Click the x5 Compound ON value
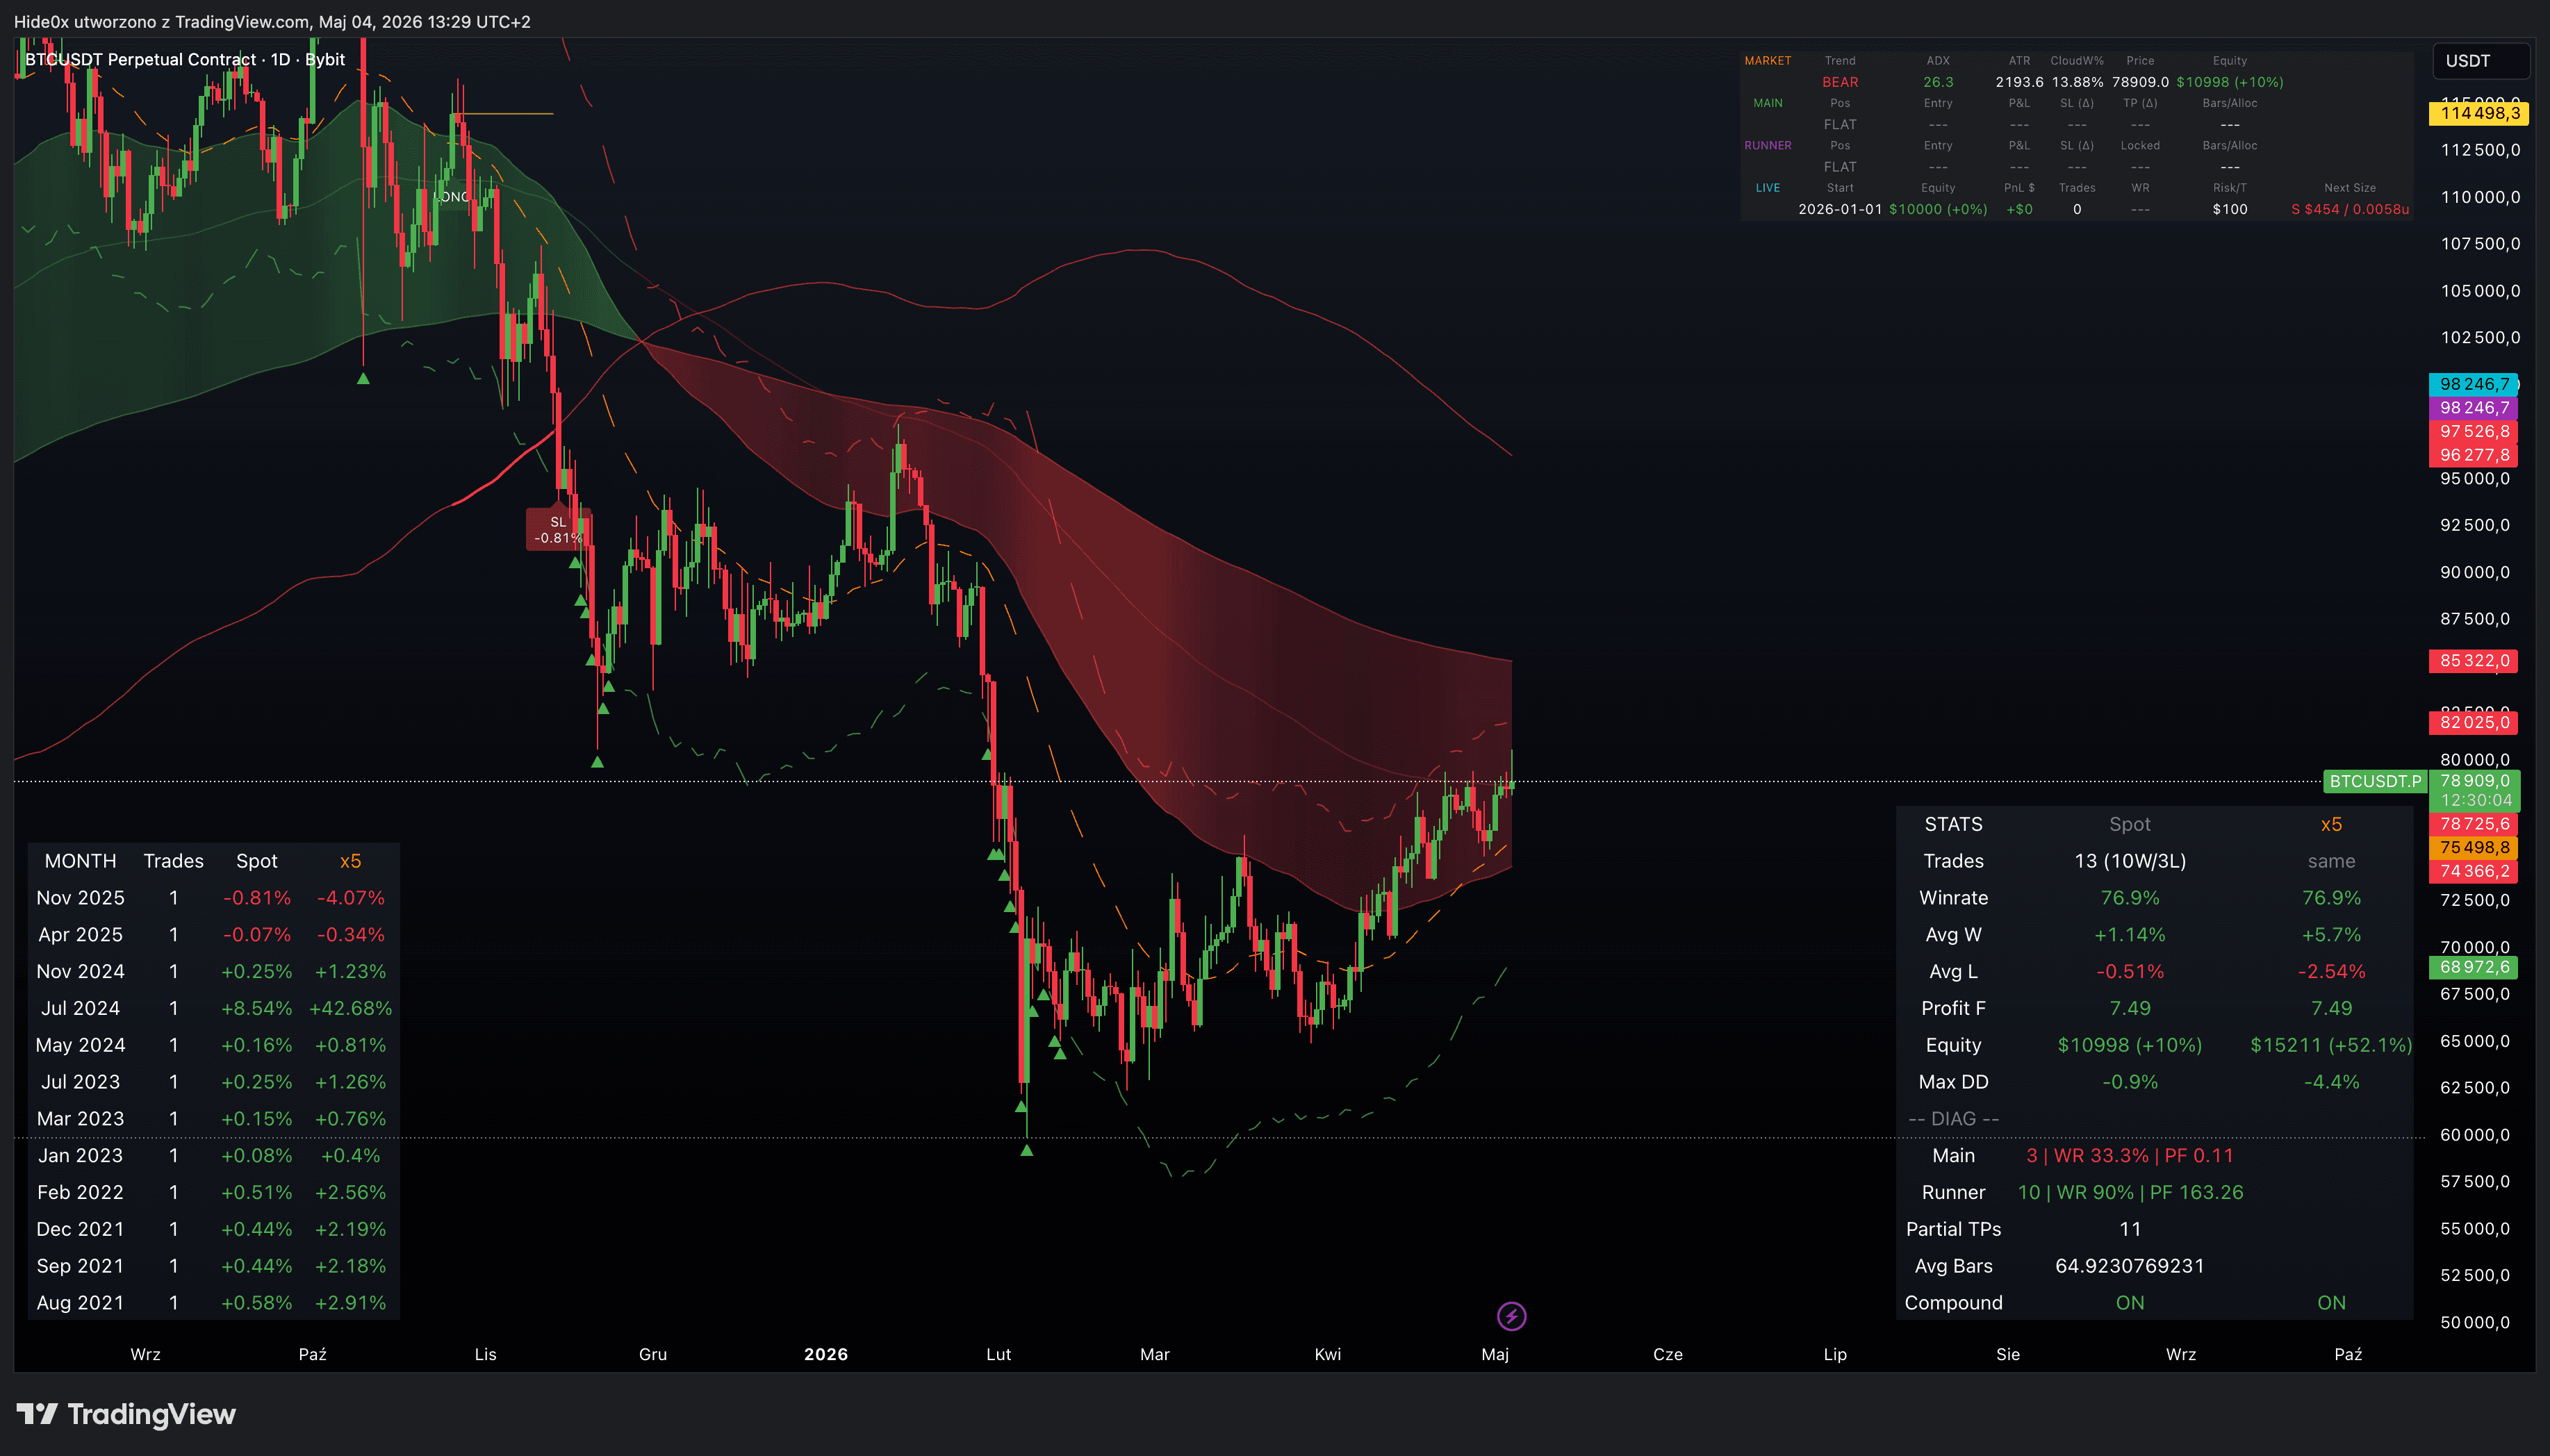2550x1456 pixels. pos(2331,1303)
